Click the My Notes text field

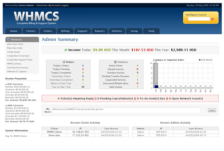coord(126,110)
